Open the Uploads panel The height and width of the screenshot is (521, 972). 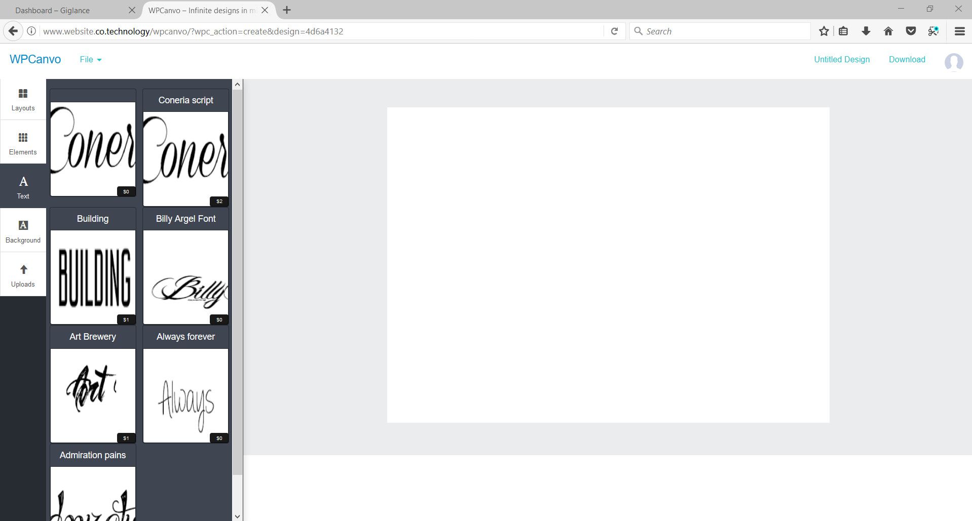tap(23, 274)
